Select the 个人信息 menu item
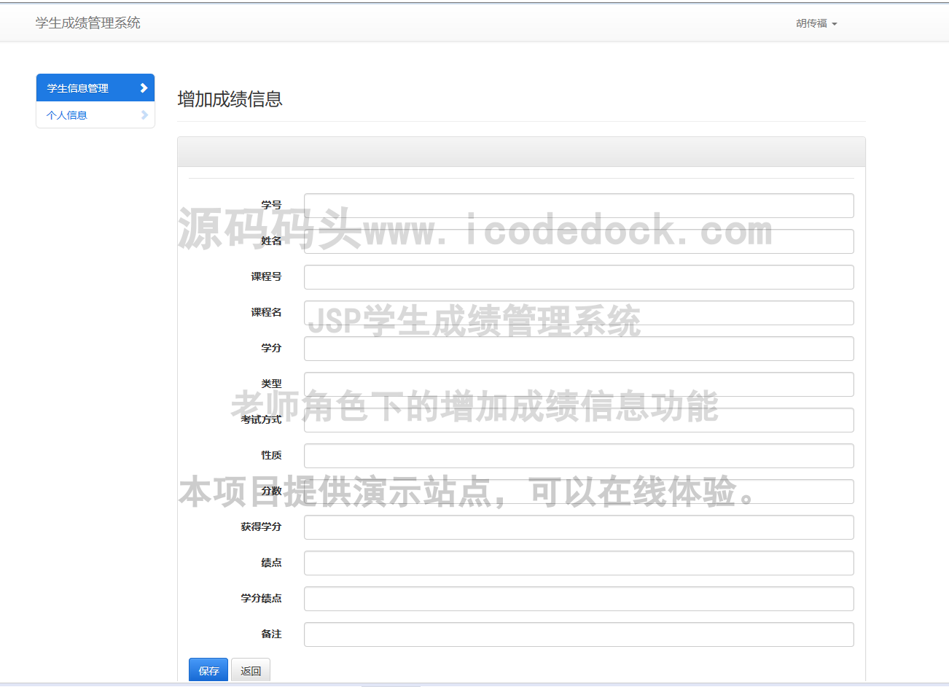949x687 pixels. [66, 114]
